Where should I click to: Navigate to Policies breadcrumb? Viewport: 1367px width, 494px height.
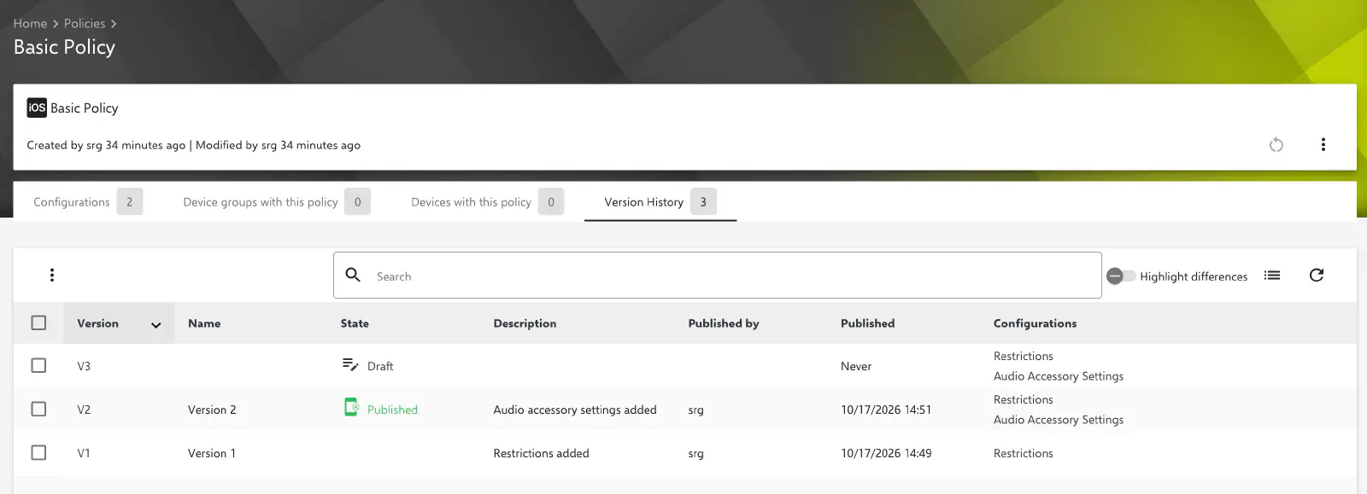[85, 24]
